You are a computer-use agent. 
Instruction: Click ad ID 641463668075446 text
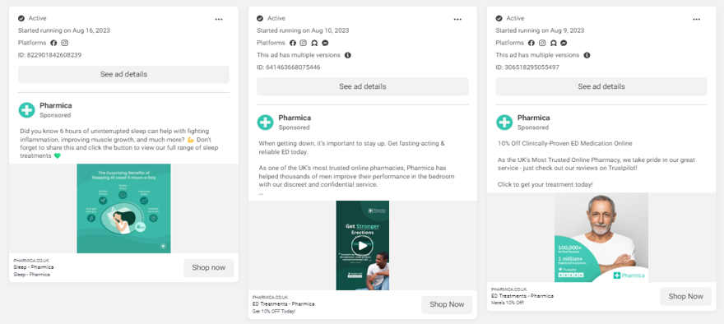[x=289, y=67]
